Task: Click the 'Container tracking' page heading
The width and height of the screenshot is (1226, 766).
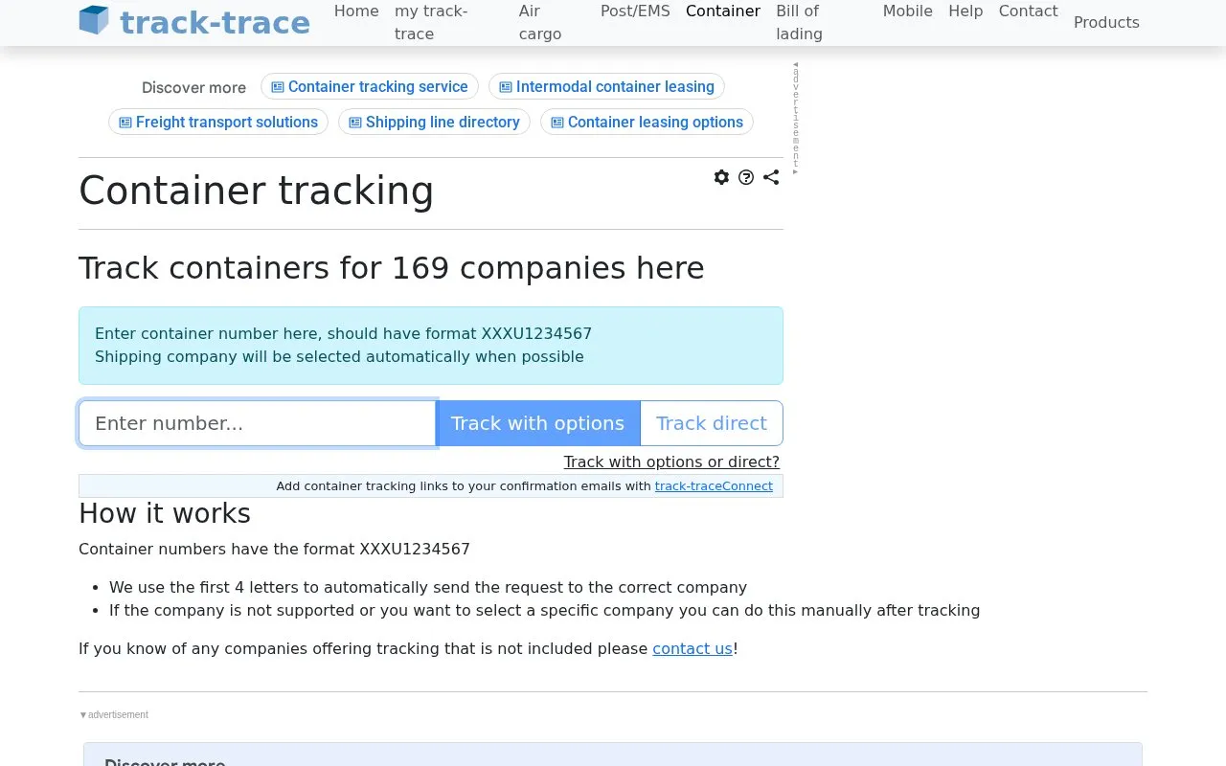Action: 256,191
